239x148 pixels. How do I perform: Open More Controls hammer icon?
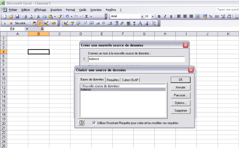154,23
